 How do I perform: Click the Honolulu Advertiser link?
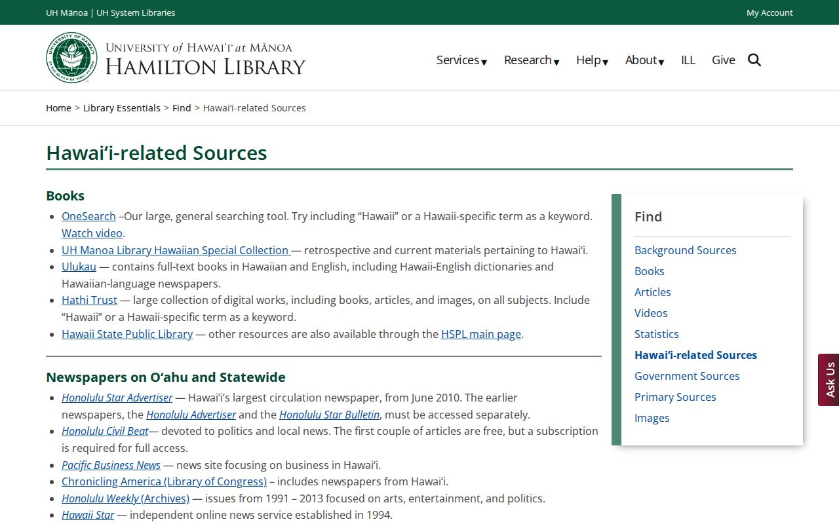click(191, 415)
